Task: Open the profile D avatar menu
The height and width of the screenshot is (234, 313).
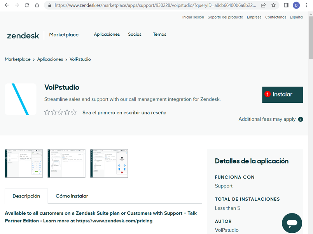Action: pos(296,5)
